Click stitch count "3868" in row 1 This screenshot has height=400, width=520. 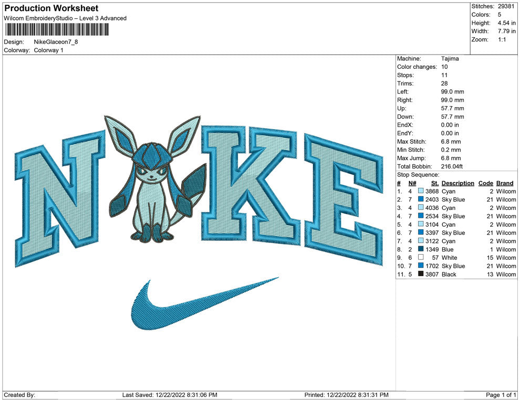432,191
